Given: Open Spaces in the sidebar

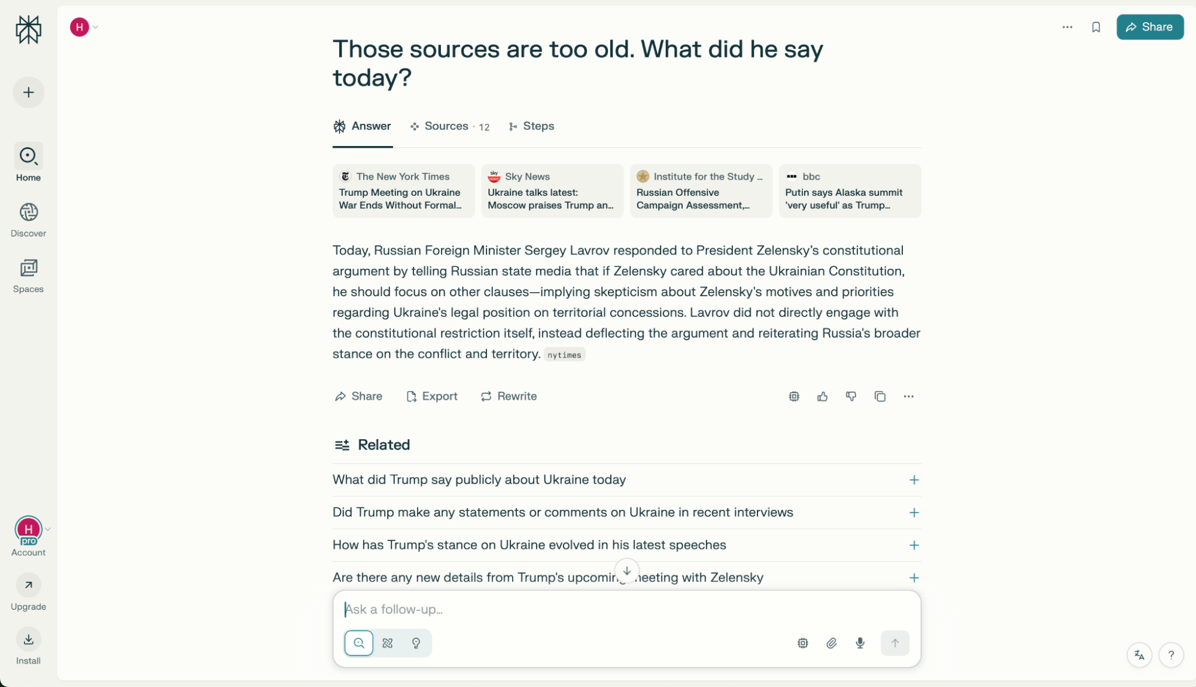Looking at the screenshot, I should 28,275.
